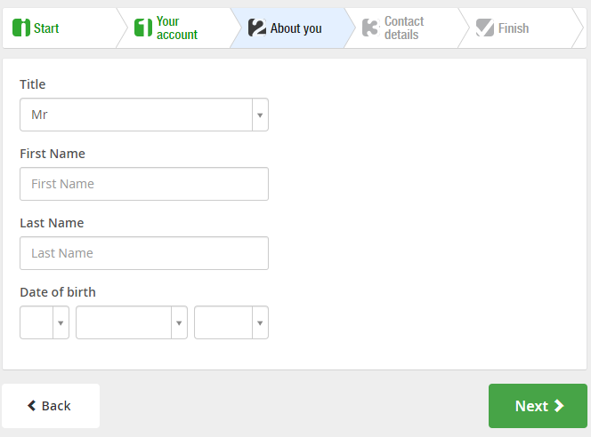Image resolution: width=591 pixels, height=437 pixels.
Task: Click the About you step number icon
Action: (257, 28)
